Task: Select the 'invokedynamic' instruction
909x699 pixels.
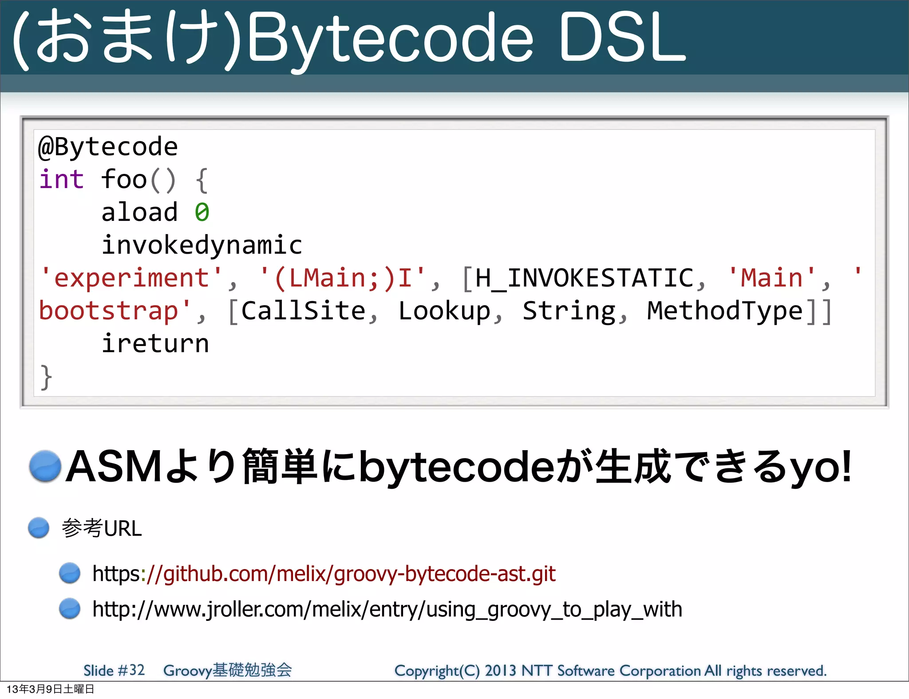Action: click(x=202, y=246)
